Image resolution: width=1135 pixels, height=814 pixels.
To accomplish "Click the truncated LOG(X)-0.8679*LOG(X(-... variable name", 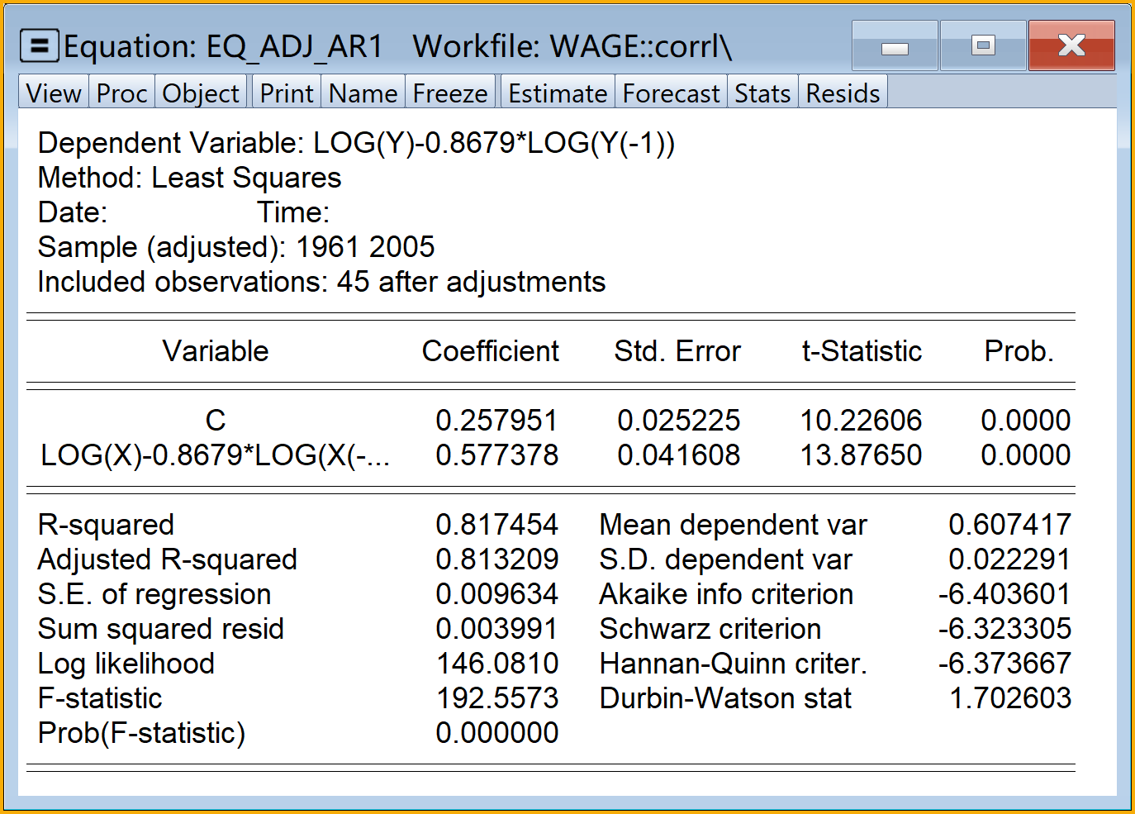I will click(x=215, y=455).
